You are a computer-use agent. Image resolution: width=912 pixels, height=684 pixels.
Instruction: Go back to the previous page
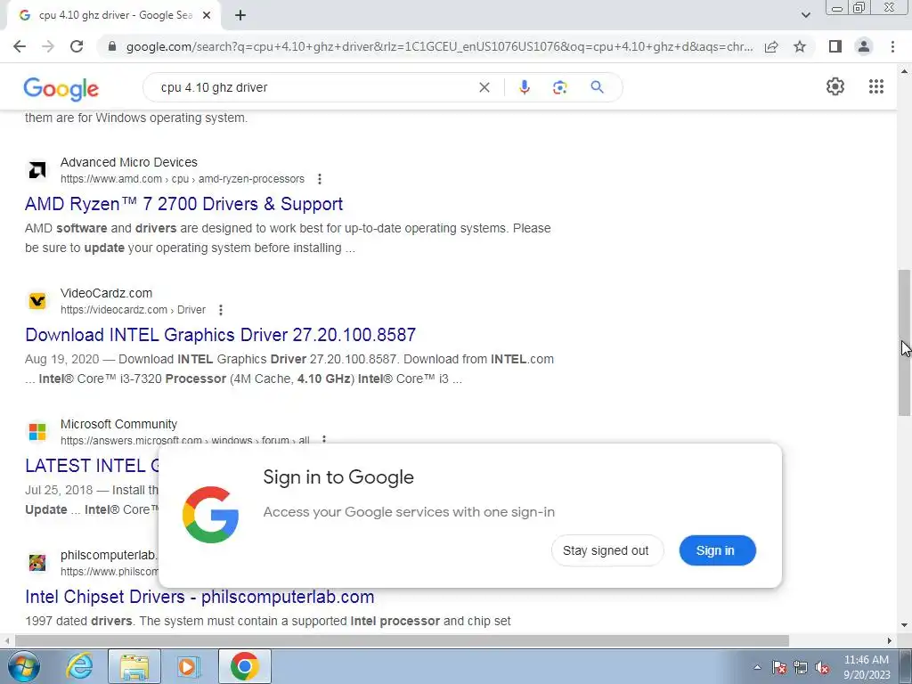20,46
